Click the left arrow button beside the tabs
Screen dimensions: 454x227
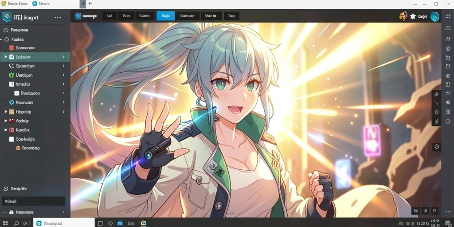pos(83,4)
